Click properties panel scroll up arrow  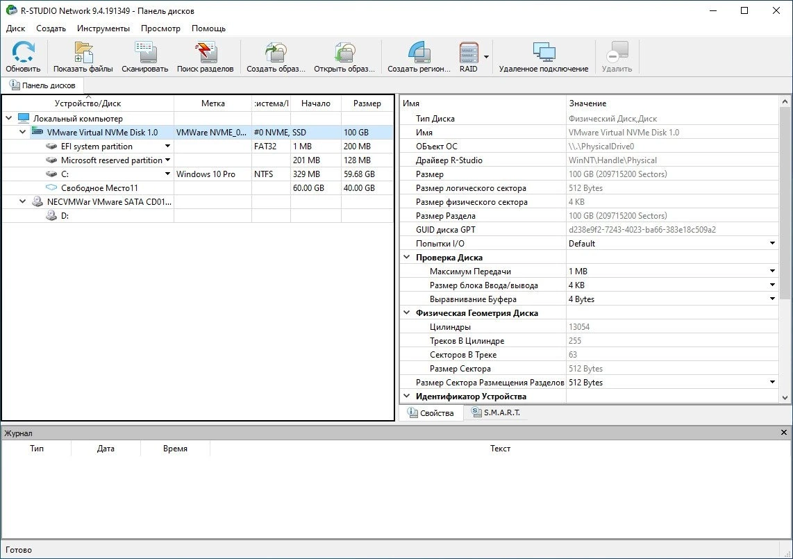click(x=785, y=101)
